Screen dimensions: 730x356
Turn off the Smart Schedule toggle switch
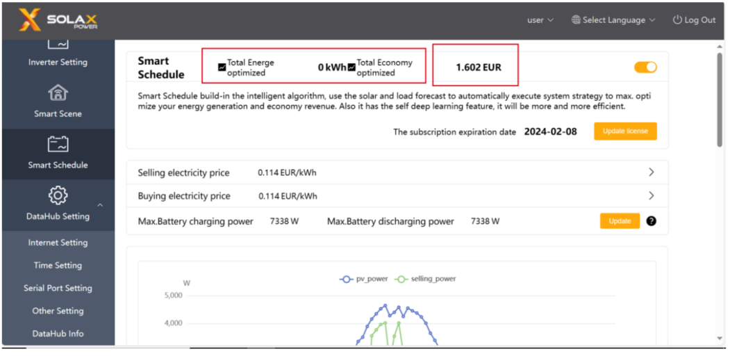(645, 67)
